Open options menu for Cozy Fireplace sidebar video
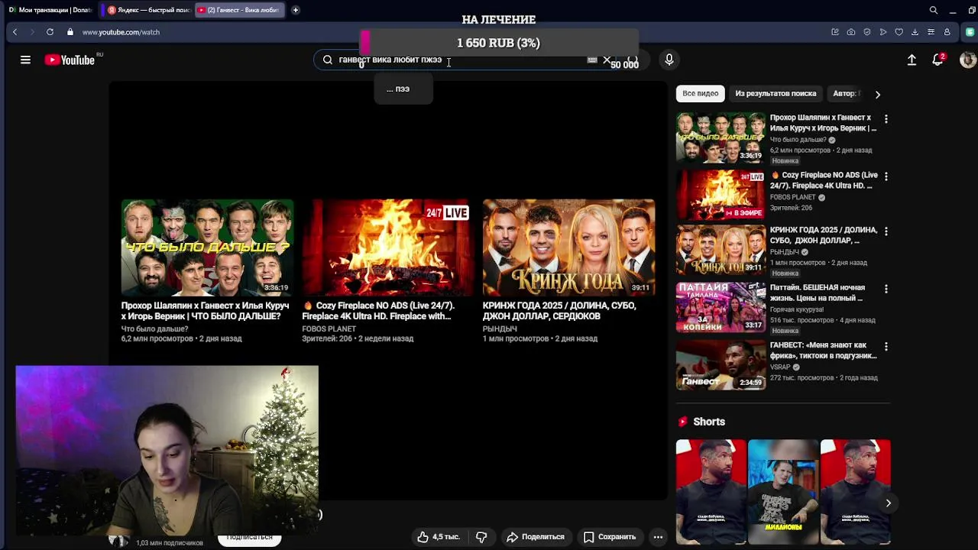This screenshot has width=978, height=550. point(886,176)
